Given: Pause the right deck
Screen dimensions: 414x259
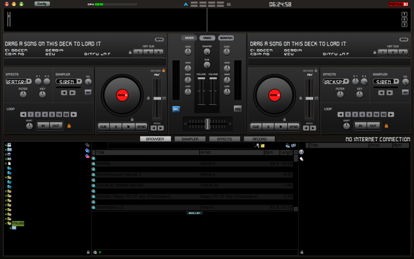Looking at the screenshot, I should point(268,126).
